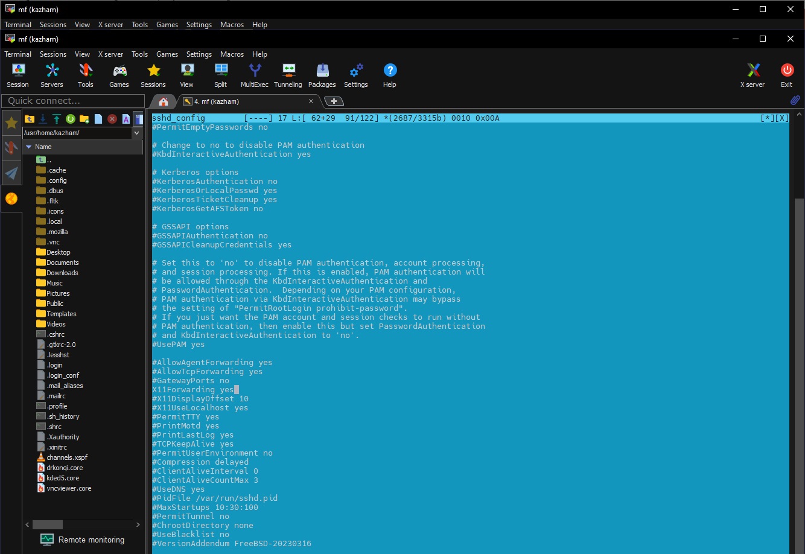Click the View toolbar icon
Screen dimensions: 805x554
click(187, 75)
